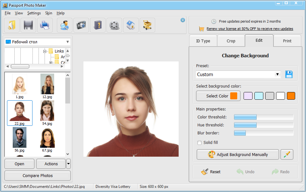Open the help book icon
Screen dimensions: 306x192
98,25
